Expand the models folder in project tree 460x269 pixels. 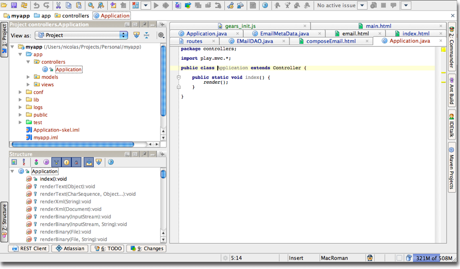(28, 77)
